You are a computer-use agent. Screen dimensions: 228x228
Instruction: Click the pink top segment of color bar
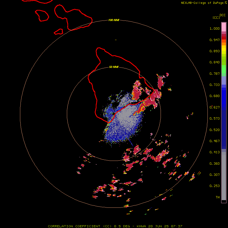point(224,27)
